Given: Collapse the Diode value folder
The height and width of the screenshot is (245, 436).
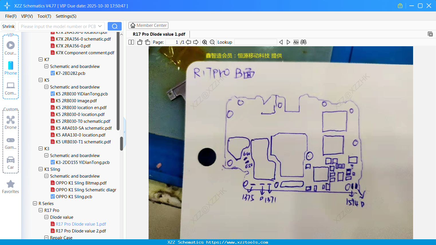Looking at the screenshot, I should (46, 217).
